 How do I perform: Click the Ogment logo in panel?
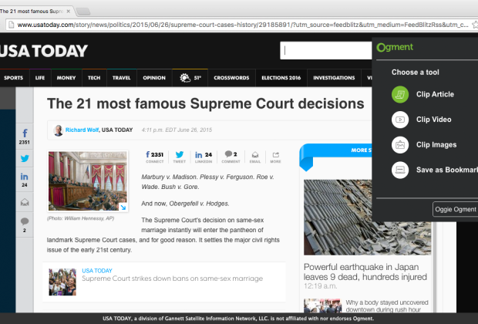(395, 47)
